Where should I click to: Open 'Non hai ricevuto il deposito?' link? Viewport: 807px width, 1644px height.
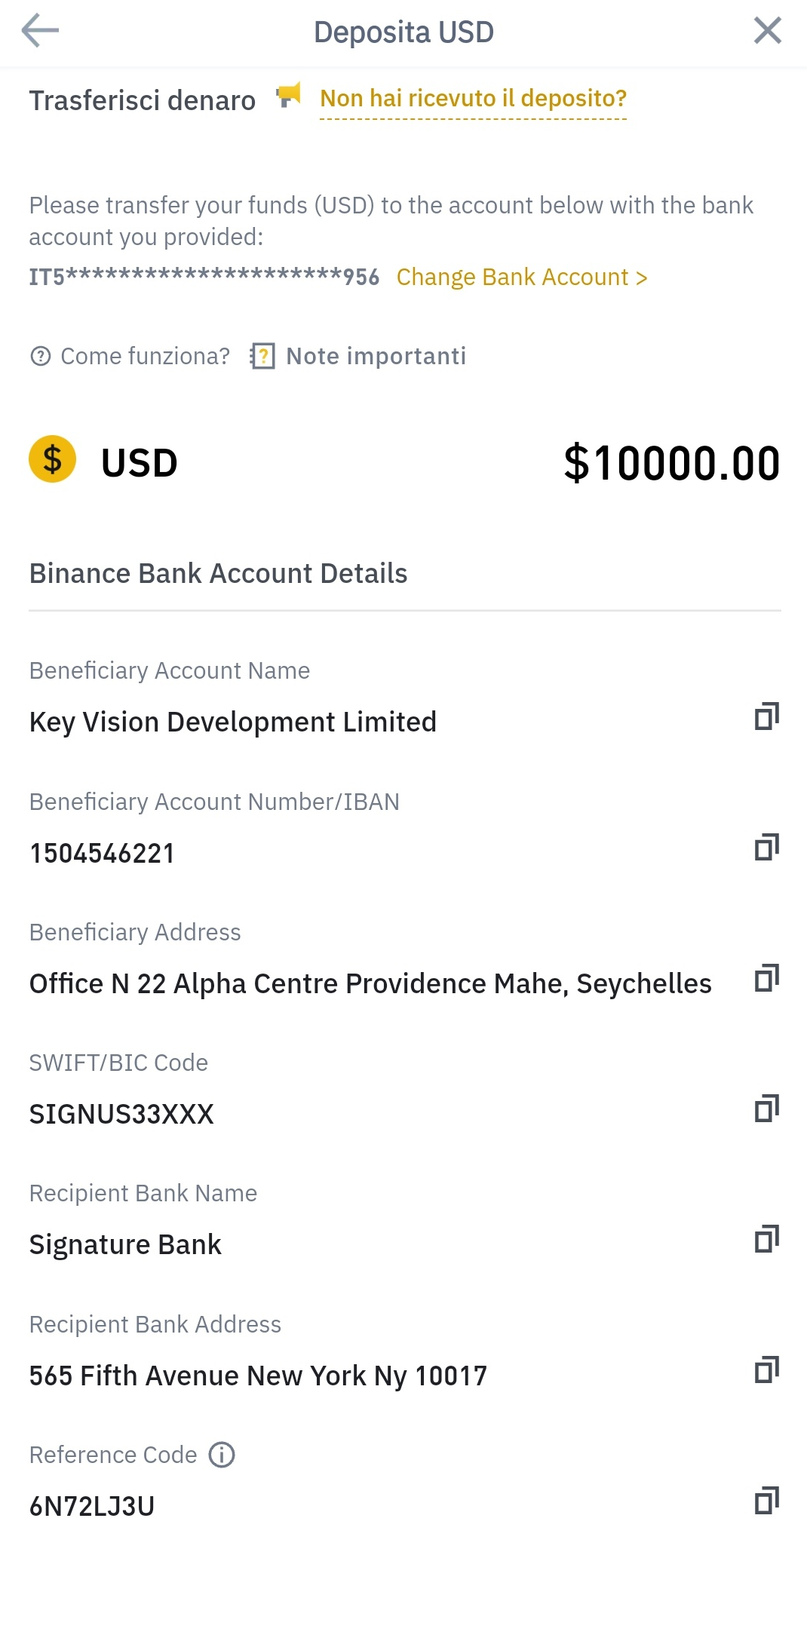pyautogui.click(x=473, y=99)
